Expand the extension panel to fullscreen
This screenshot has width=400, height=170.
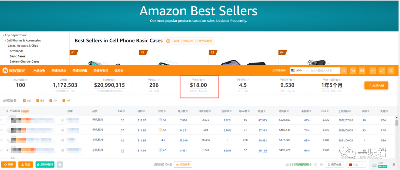[x=382, y=70]
